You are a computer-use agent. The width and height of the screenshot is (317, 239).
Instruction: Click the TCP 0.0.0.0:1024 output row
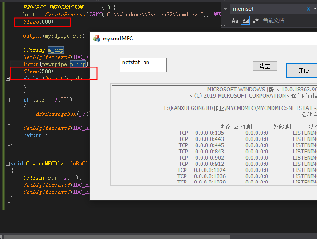[x=247, y=170]
